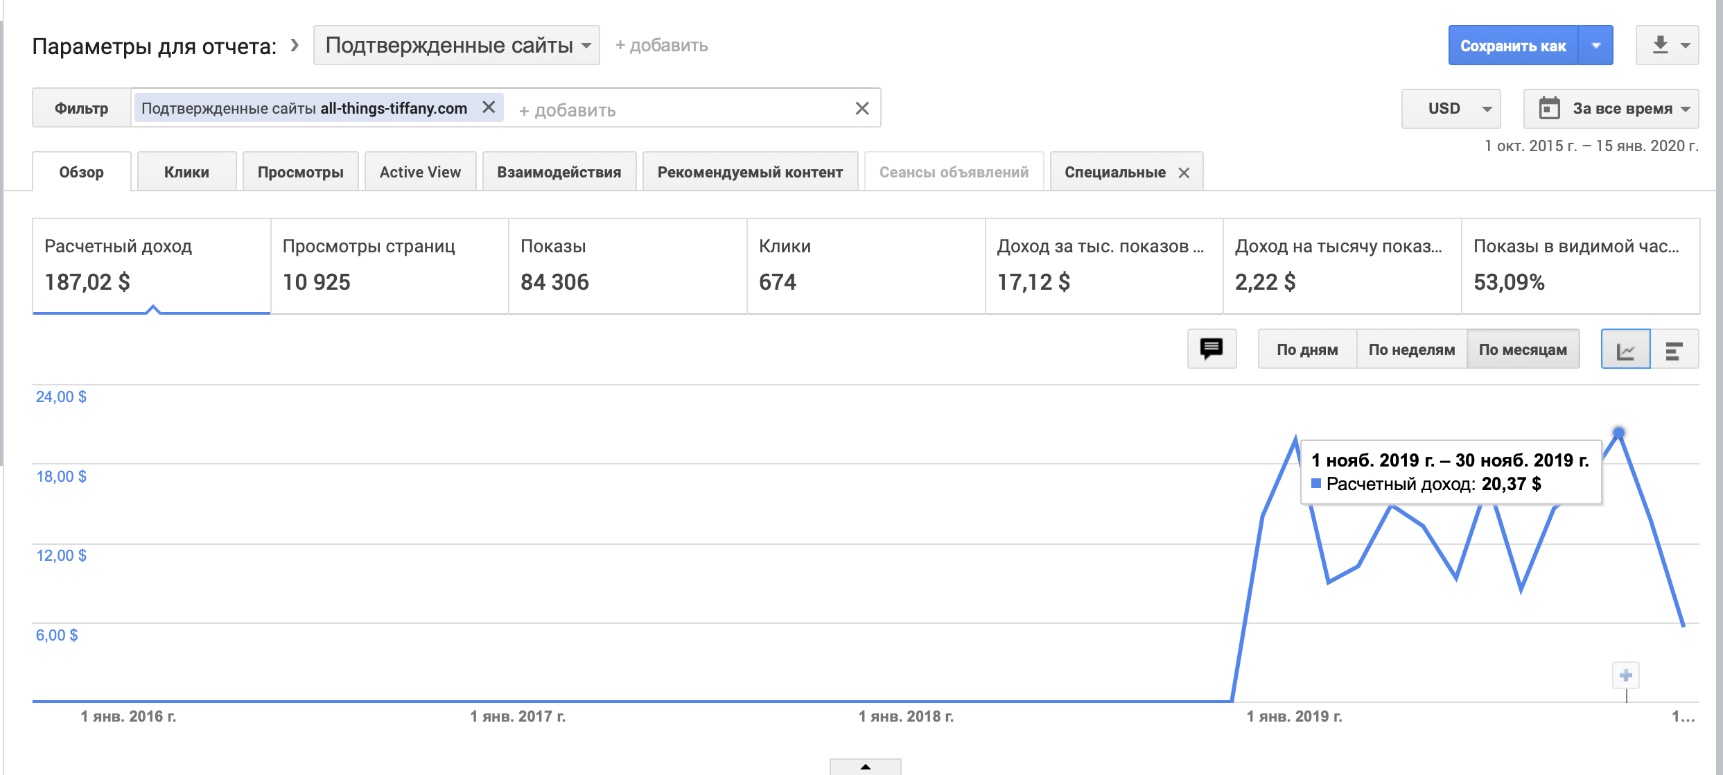
Task: Open Сохранить как arrow dropdown
Action: point(1596,46)
